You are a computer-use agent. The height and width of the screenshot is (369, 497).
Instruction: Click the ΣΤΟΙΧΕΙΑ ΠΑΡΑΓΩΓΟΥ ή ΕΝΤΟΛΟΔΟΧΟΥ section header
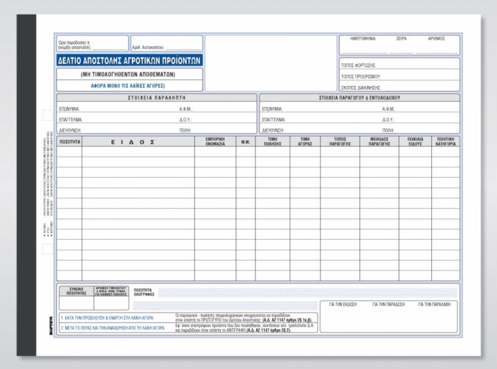[x=360, y=98]
